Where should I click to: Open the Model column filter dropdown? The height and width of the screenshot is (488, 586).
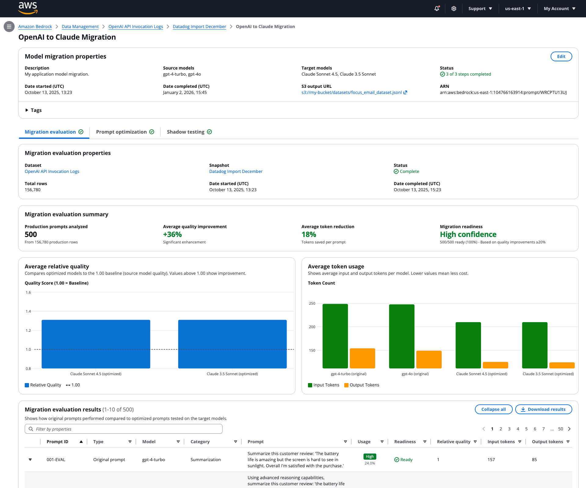pyautogui.click(x=178, y=442)
